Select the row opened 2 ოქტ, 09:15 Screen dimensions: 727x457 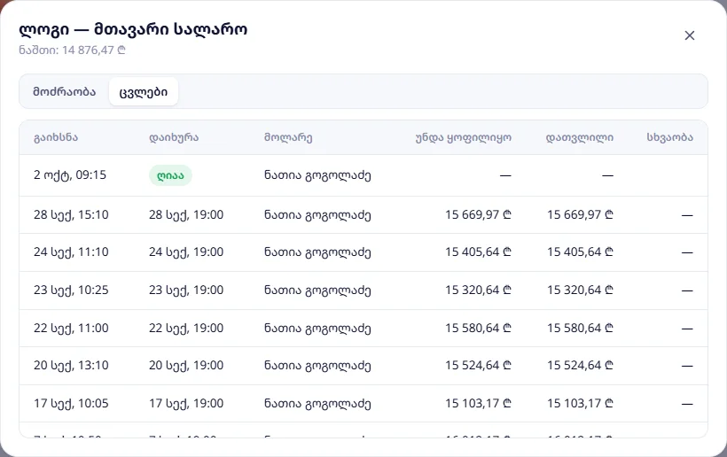[363, 175]
